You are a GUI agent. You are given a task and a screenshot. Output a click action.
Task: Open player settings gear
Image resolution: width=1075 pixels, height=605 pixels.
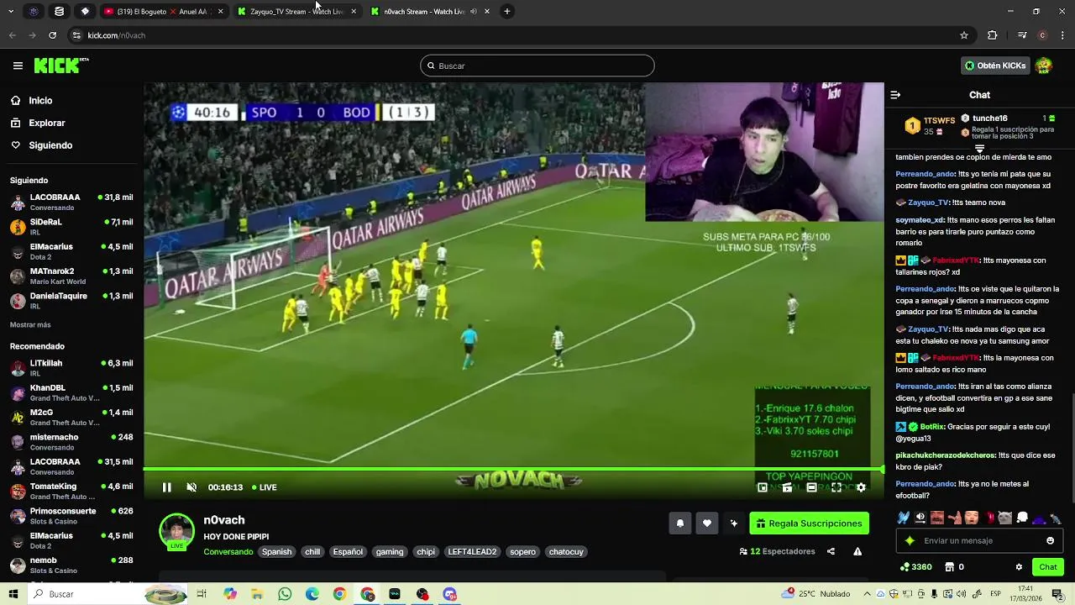(861, 487)
